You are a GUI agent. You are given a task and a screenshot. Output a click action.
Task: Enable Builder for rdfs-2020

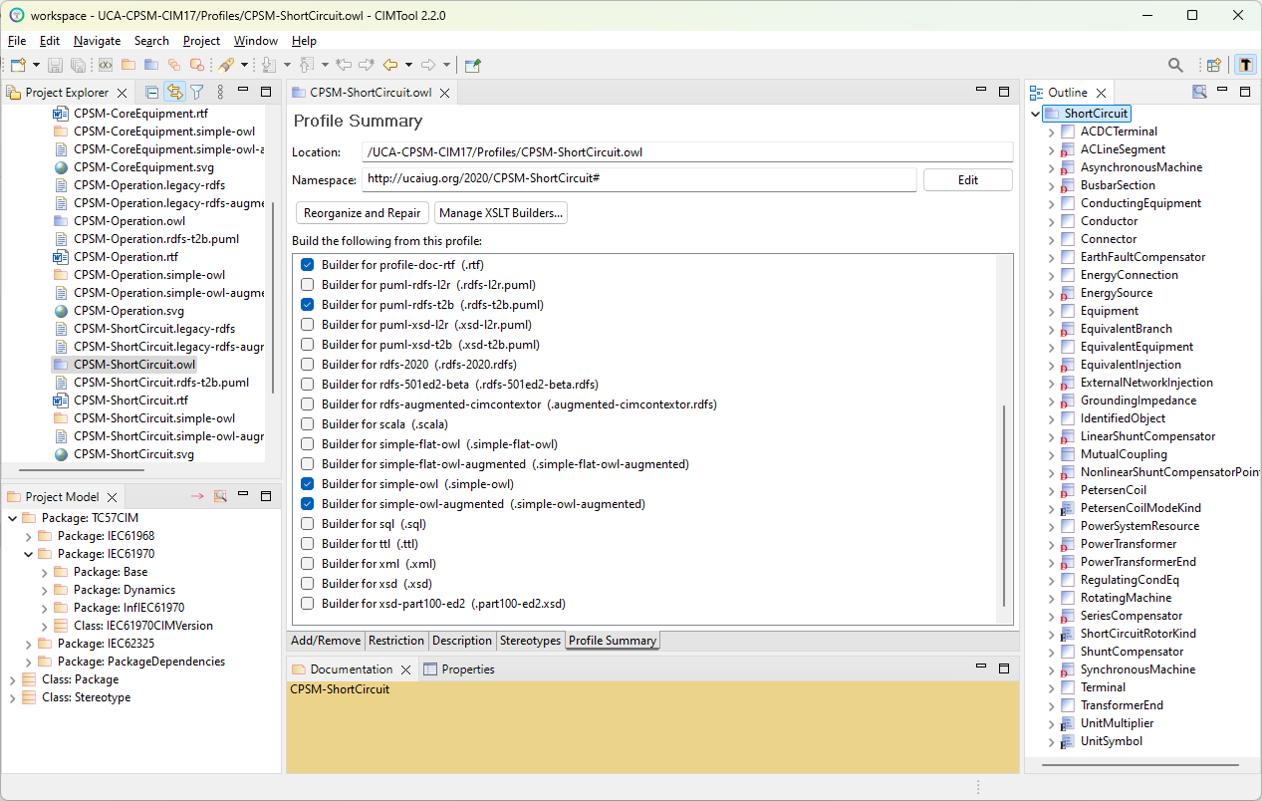pyautogui.click(x=307, y=364)
